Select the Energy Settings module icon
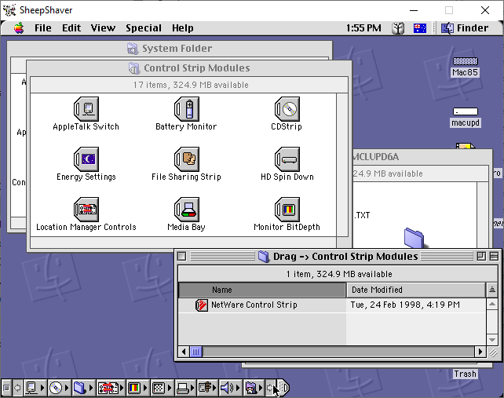The width and height of the screenshot is (504, 398). coord(86,159)
